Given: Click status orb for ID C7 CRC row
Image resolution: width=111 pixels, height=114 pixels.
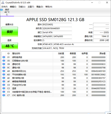Looking at the screenshot, I should 4,95.
